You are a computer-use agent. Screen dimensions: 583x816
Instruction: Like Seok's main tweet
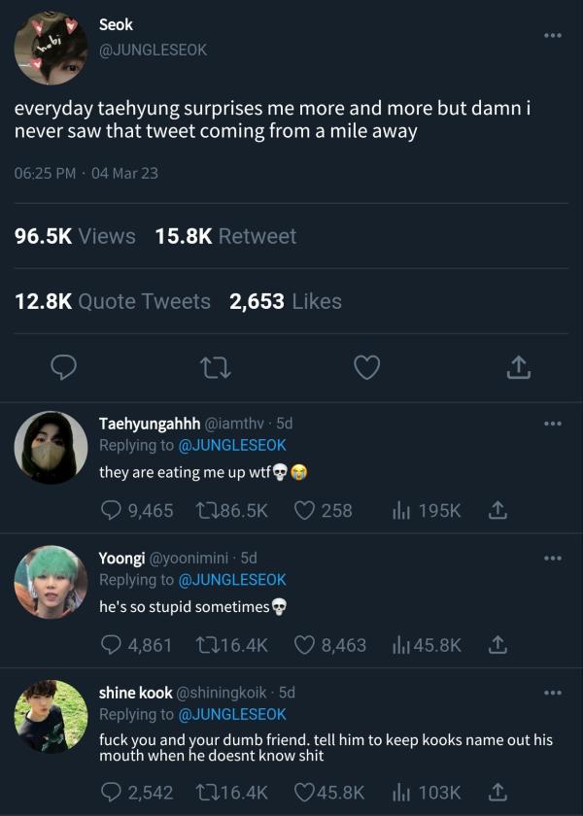pos(366,367)
